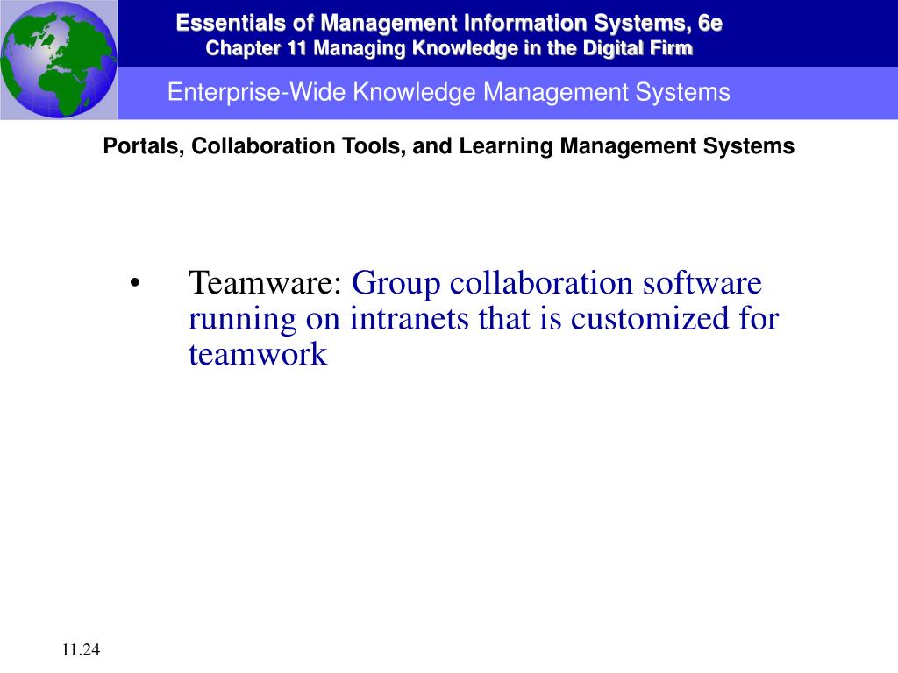The image size is (898, 673).
Task: Click the slide number '11.24'
Action: pos(81,649)
